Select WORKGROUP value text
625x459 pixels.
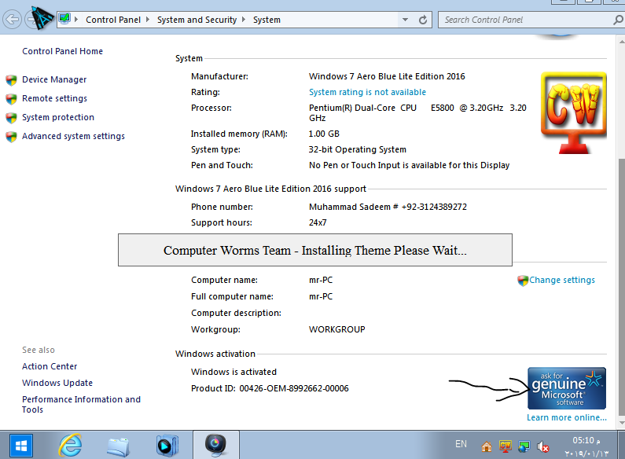point(336,329)
